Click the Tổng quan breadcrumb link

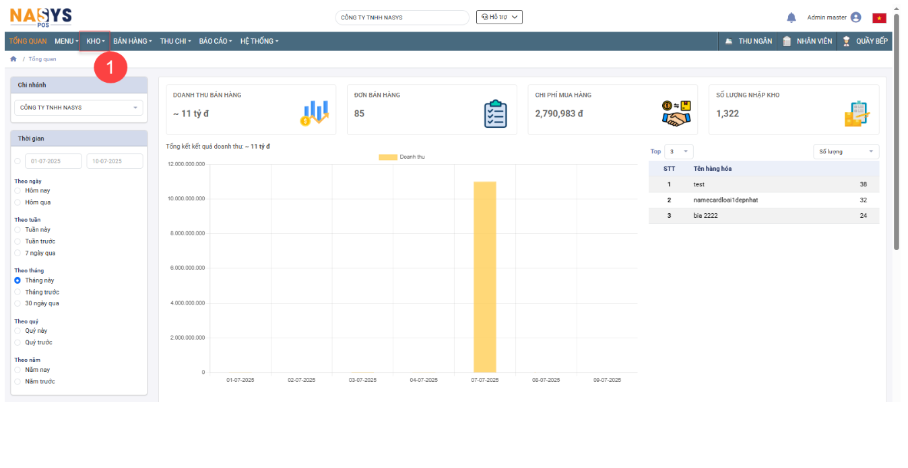[x=42, y=59]
